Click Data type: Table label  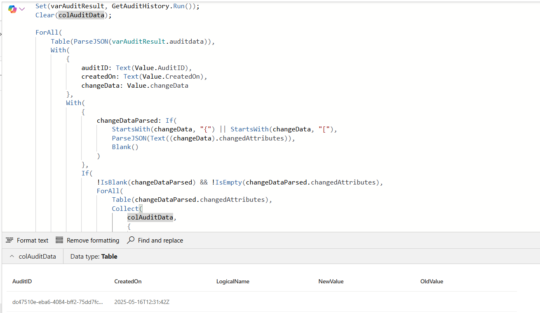(94, 256)
